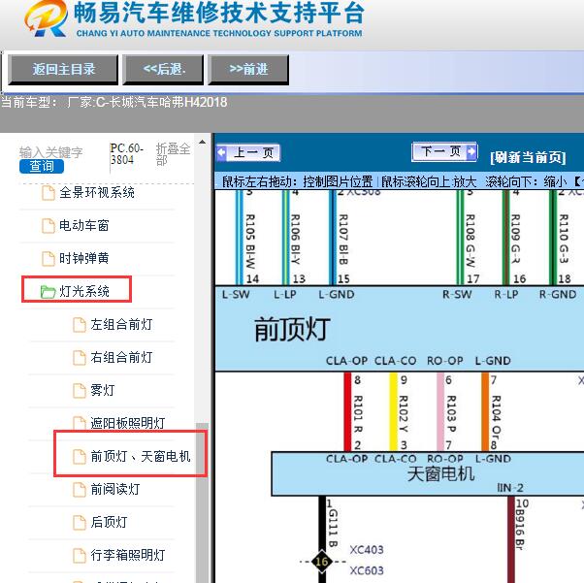Click the page icon beside 右组合前灯
The height and width of the screenshot is (583, 584).
pos(80,357)
